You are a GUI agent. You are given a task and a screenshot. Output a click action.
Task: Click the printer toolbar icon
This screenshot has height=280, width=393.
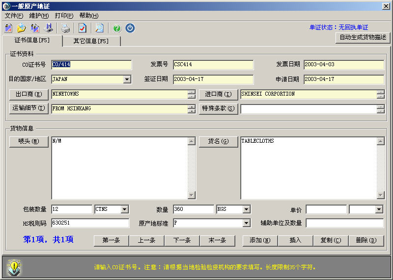[x=65, y=28]
